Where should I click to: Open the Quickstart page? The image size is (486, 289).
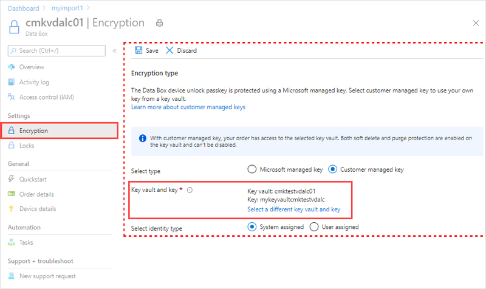[33, 179]
